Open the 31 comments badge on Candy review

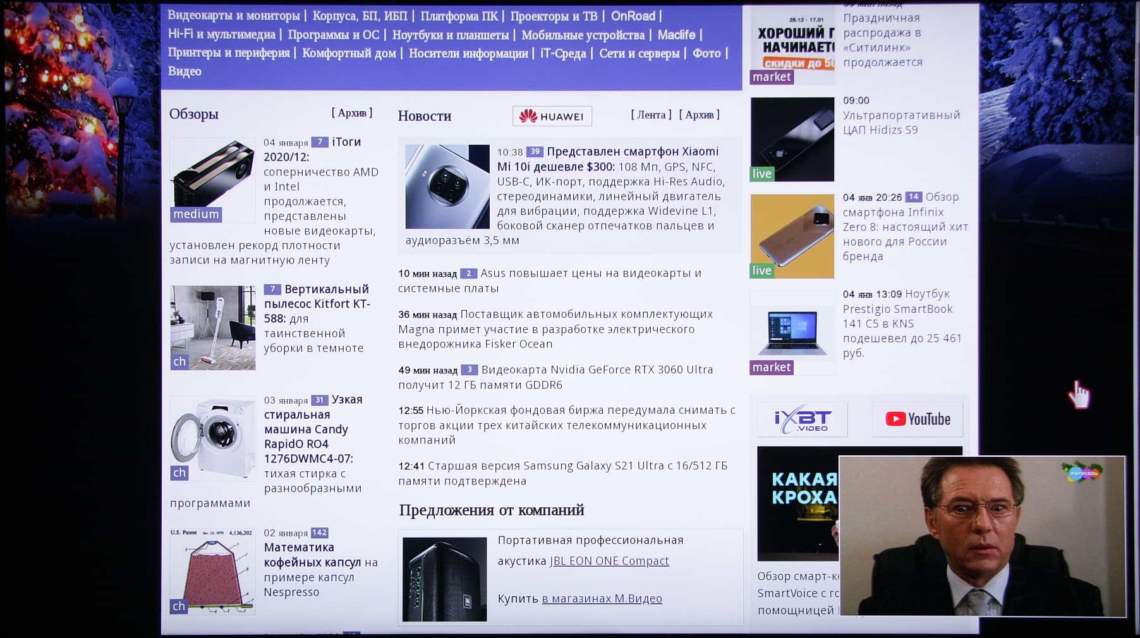(320, 400)
